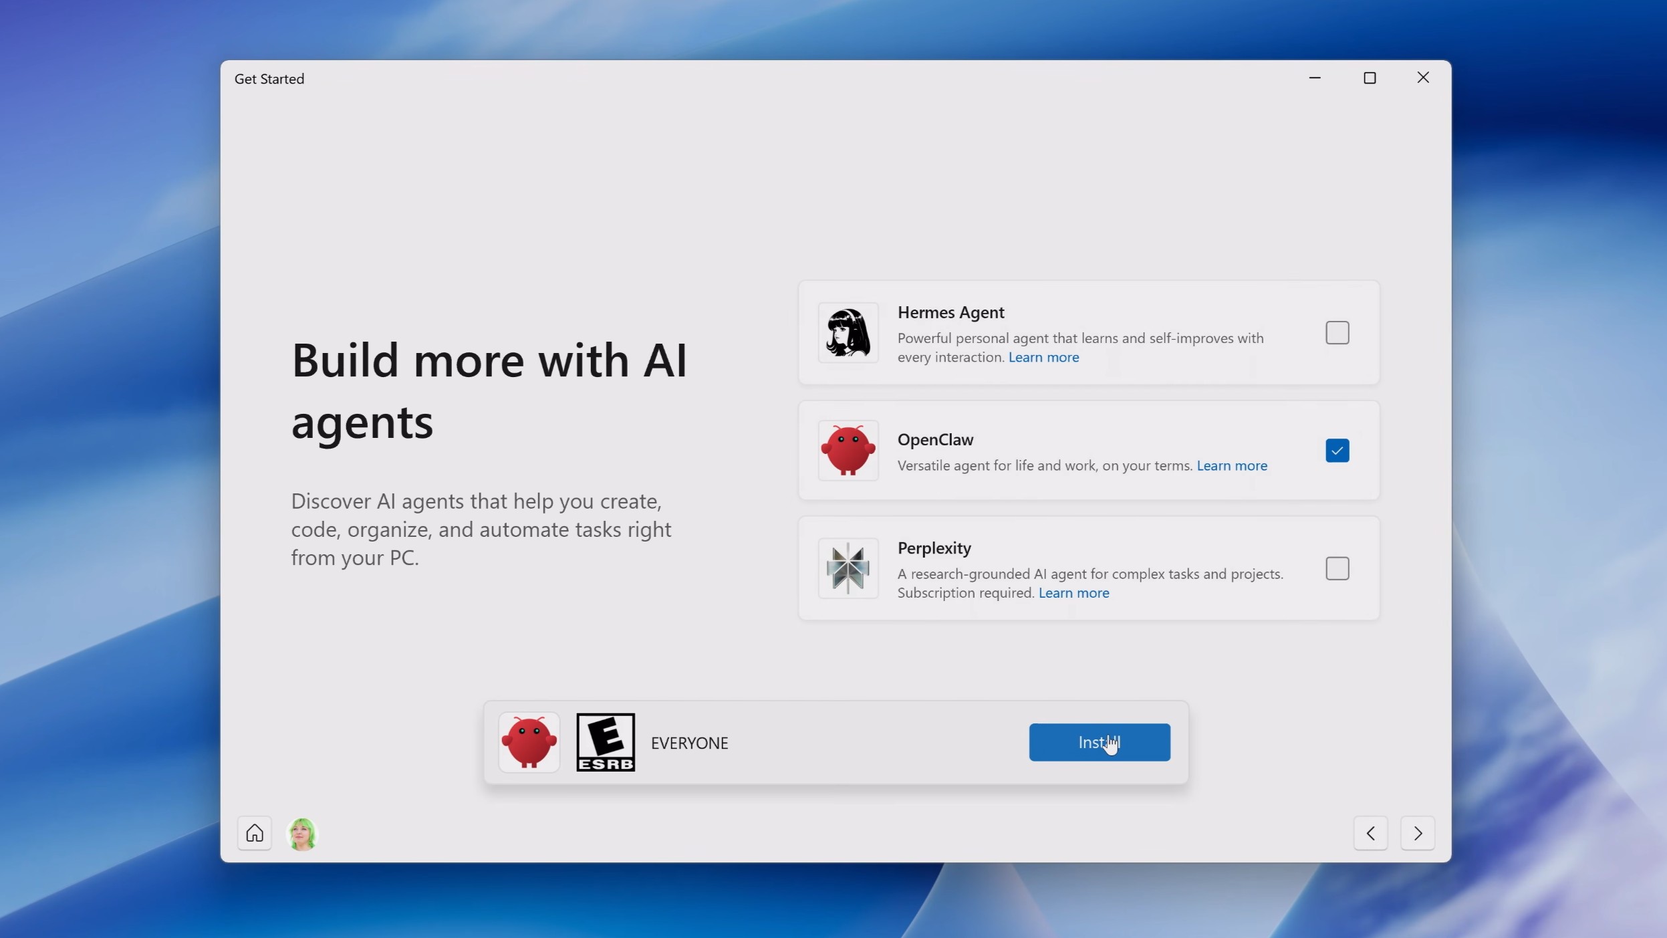Click the Hermes Agent portrait icon
This screenshot has width=1667, height=938.
pos(848,332)
